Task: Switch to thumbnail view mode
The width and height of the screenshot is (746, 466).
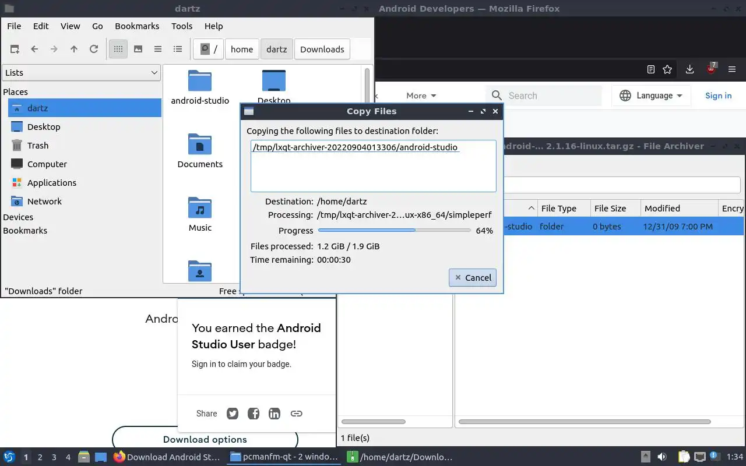Action: click(138, 49)
